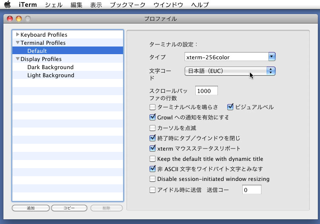Open the ウインドウ menu

point(168,5)
